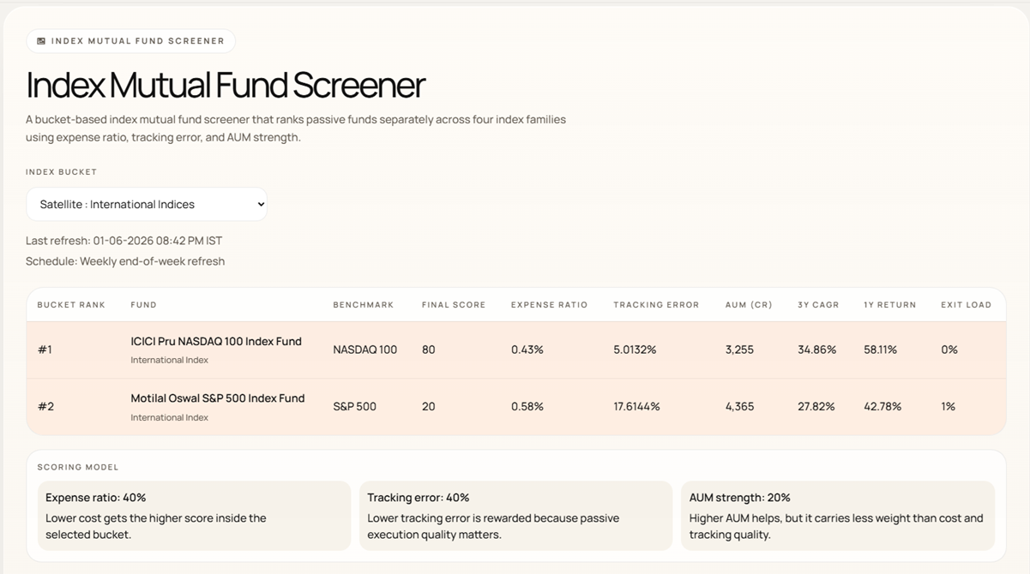Click 'International Index' label under ICICI fund
The image size is (1030, 574).
[x=170, y=360]
